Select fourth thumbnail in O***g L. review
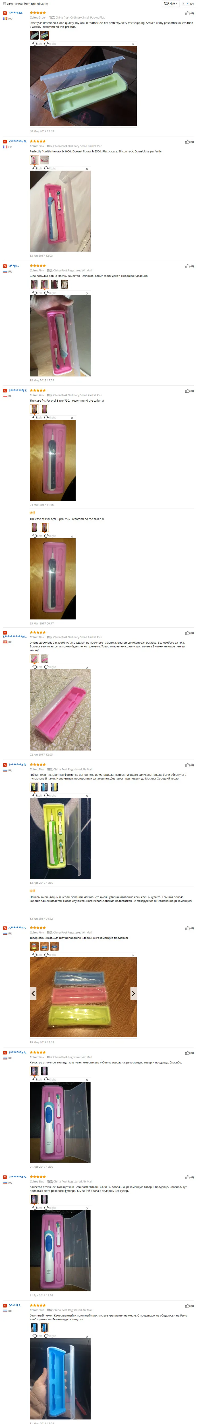Screen dimensions: 199x1424 (x=65, y=284)
